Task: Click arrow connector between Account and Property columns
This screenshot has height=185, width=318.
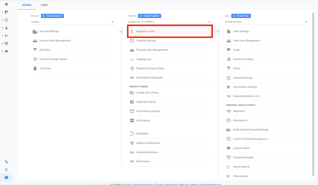Action: [x=121, y=31]
